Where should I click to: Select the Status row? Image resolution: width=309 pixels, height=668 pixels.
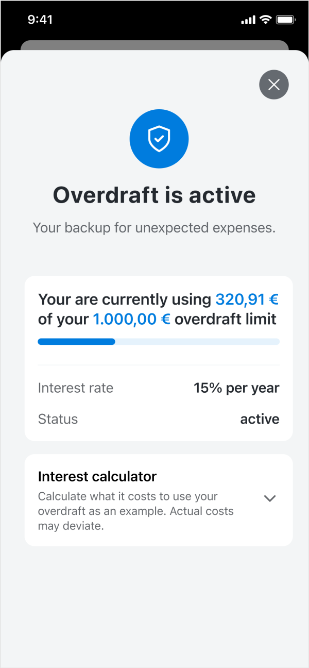pos(159,419)
